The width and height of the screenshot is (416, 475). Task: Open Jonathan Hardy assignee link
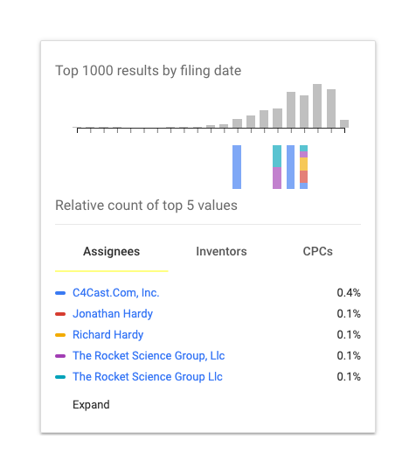coord(113,313)
